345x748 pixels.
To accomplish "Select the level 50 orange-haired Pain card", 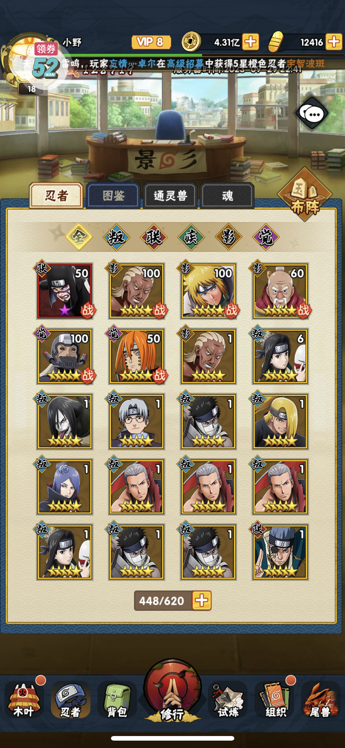I will (x=136, y=356).
